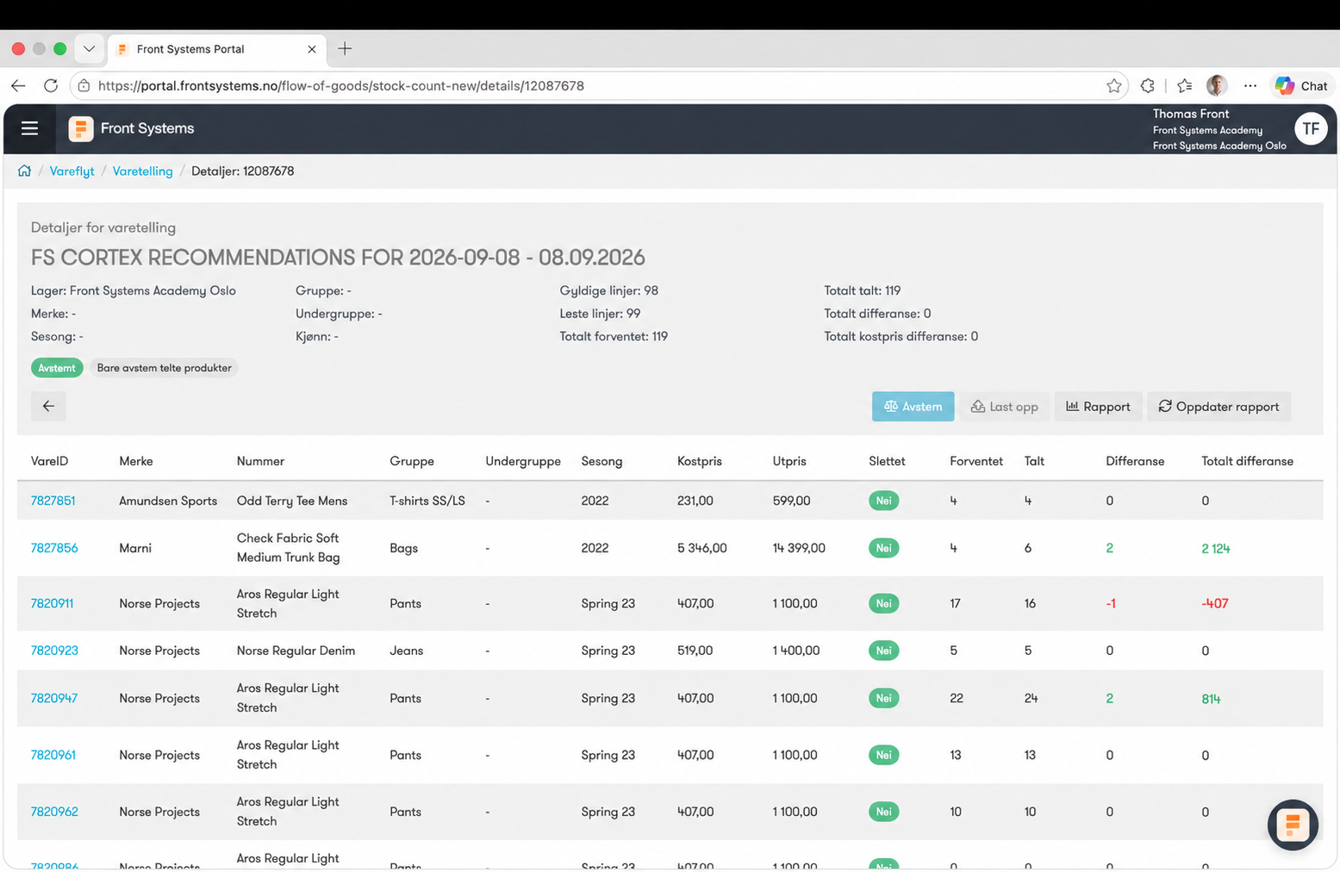Click the 'Check Fabric Soft Medium Trunk Bag' cell

[x=288, y=548]
